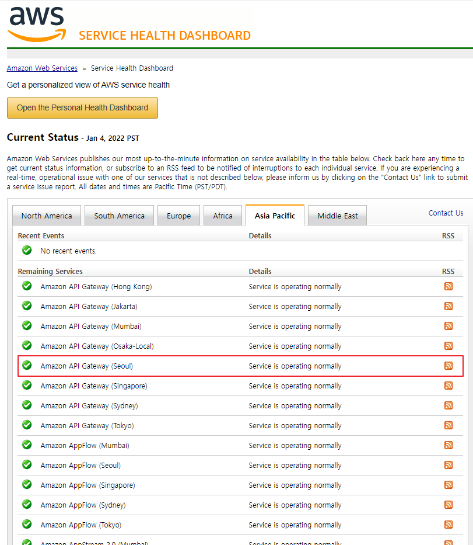This screenshot has height=545, width=473.
Task: Click 'Amazon API Gateway (Osaka-Local)' text
Action: 97,346
